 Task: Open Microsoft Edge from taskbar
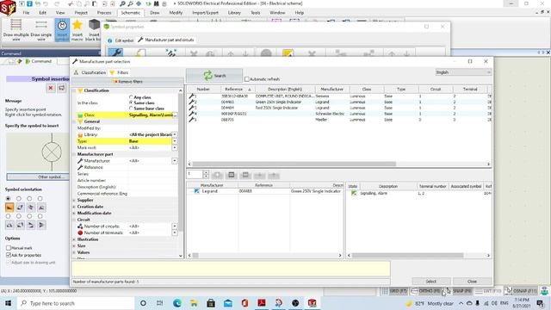(x=176, y=303)
